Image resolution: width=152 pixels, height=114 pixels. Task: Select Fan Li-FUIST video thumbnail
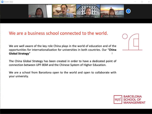(40, 11)
